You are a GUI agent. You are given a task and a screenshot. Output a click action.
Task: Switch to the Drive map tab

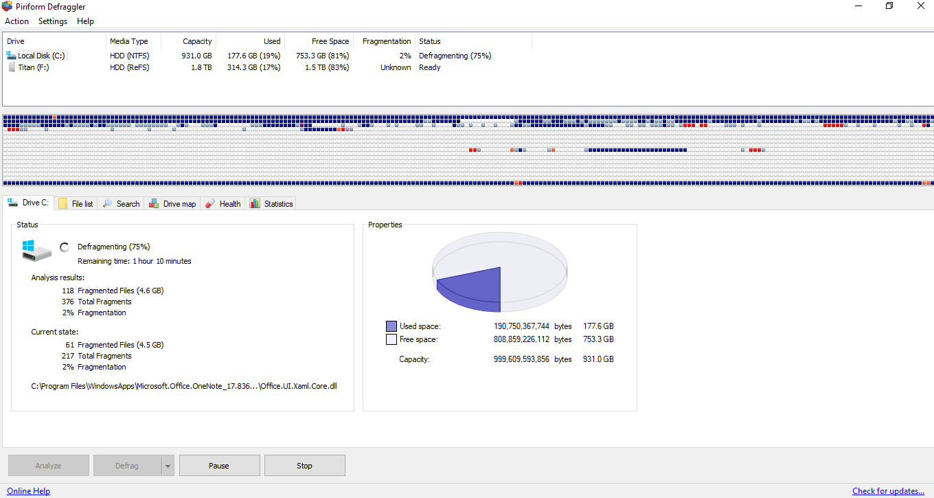172,204
